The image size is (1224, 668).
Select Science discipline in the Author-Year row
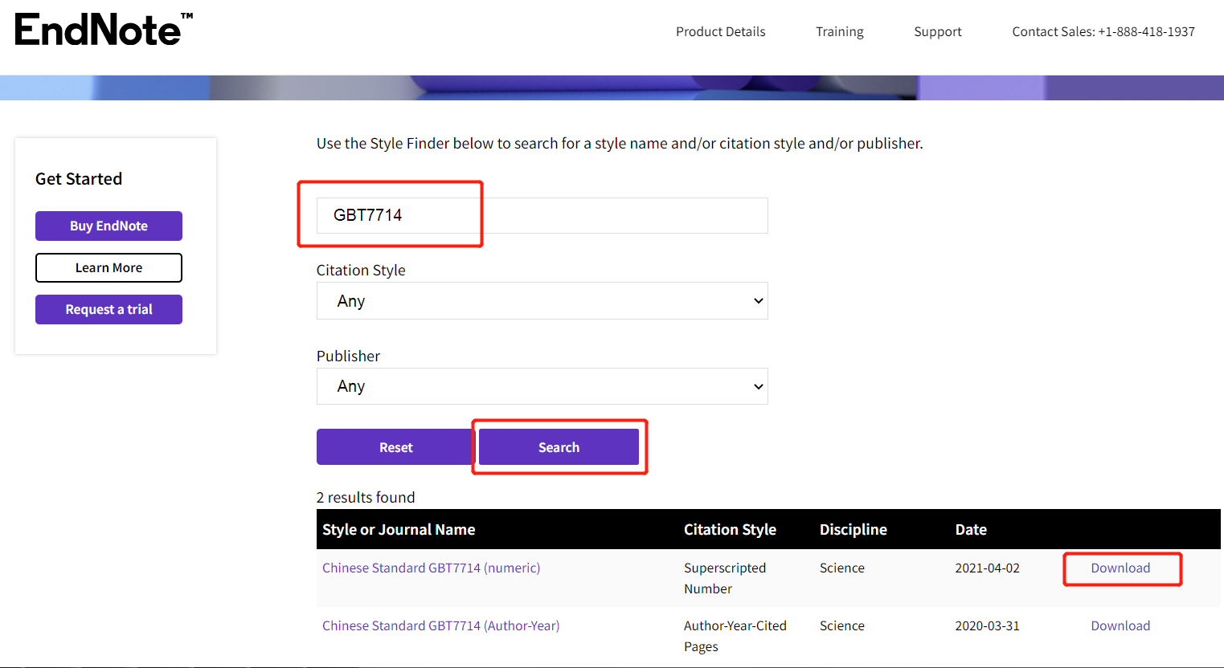842,625
